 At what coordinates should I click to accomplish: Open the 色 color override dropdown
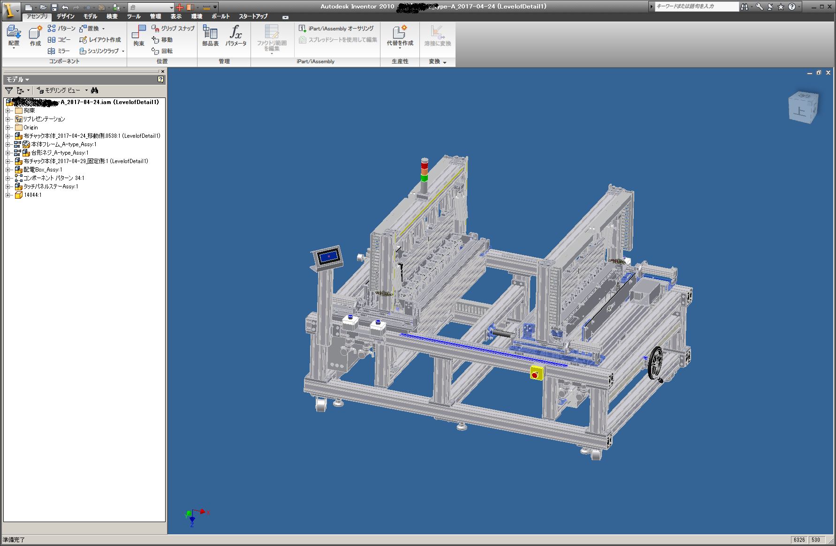click(x=171, y=7)
